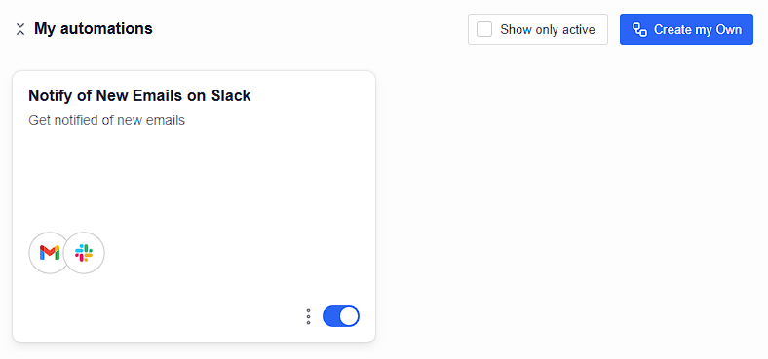Open the Notify of New Emails automation card

point(194,206)
